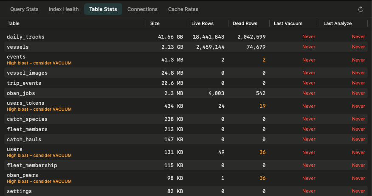Click the 19 dead rows value
Screen dimensions: 372x196
coord(262,106)
